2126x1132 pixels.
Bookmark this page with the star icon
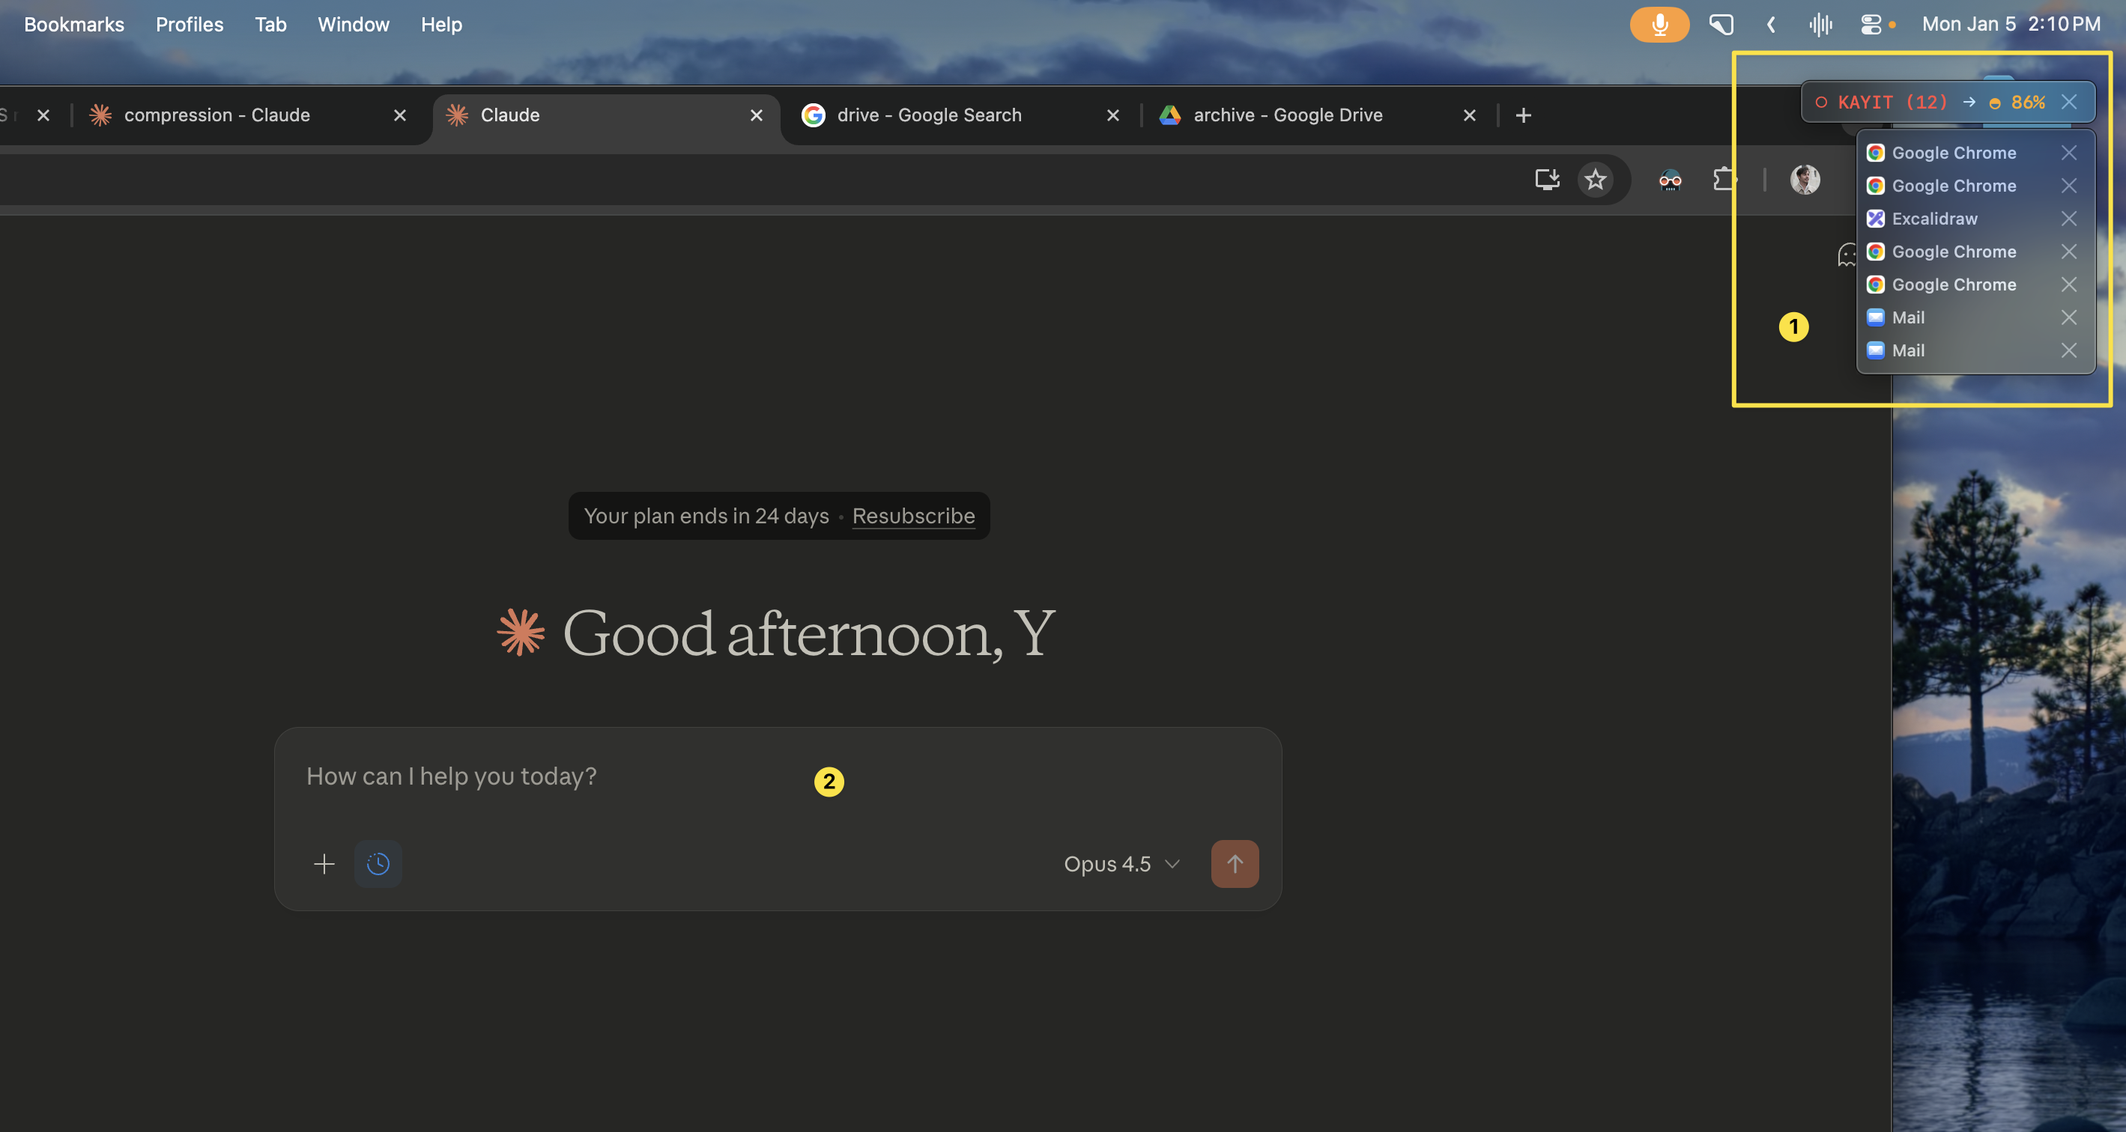(x=1594, y=179)
